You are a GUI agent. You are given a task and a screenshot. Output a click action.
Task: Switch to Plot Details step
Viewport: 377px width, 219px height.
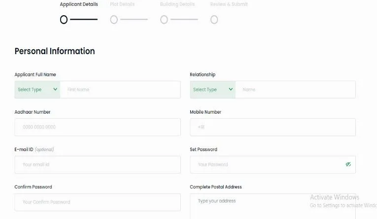(122, 4)
